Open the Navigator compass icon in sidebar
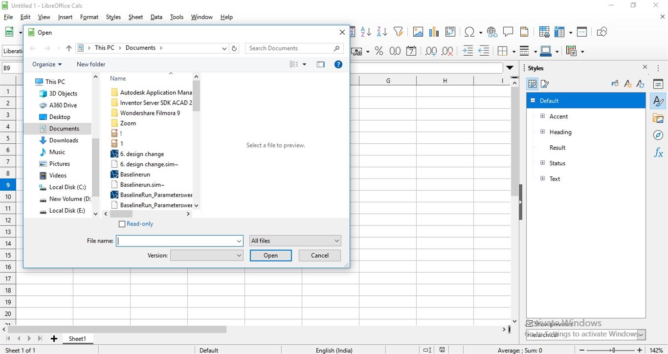Screen dimensions: 668x354 [x=658, y=135]
